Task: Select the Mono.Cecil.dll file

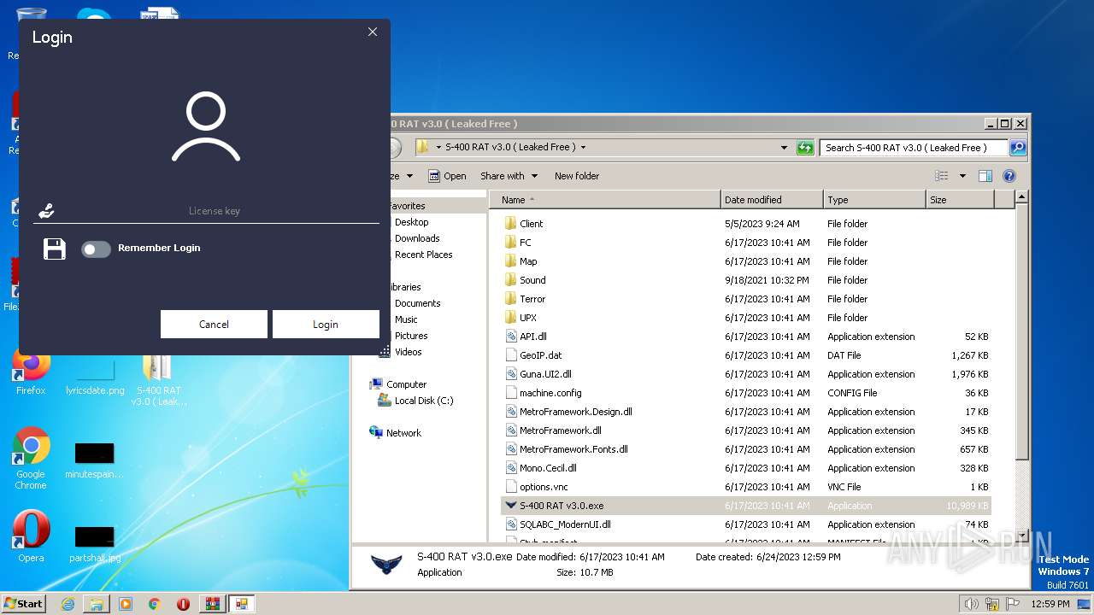Action: pyautogui.click(x=548, y=468)
